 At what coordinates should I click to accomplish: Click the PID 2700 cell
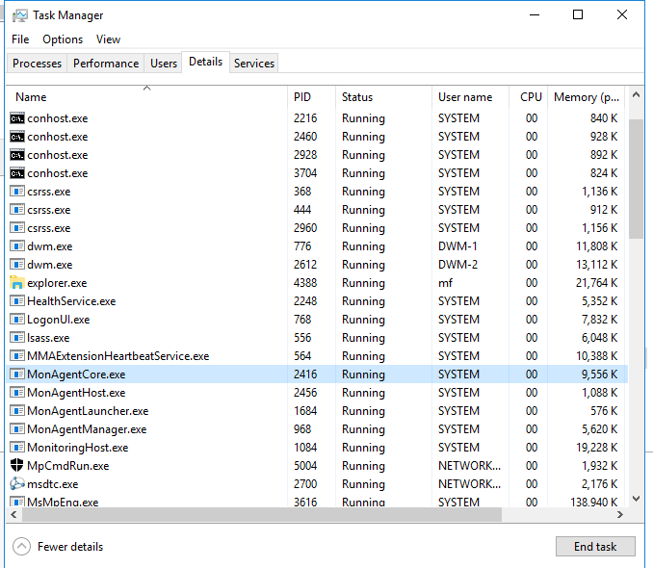click(305, 484)
